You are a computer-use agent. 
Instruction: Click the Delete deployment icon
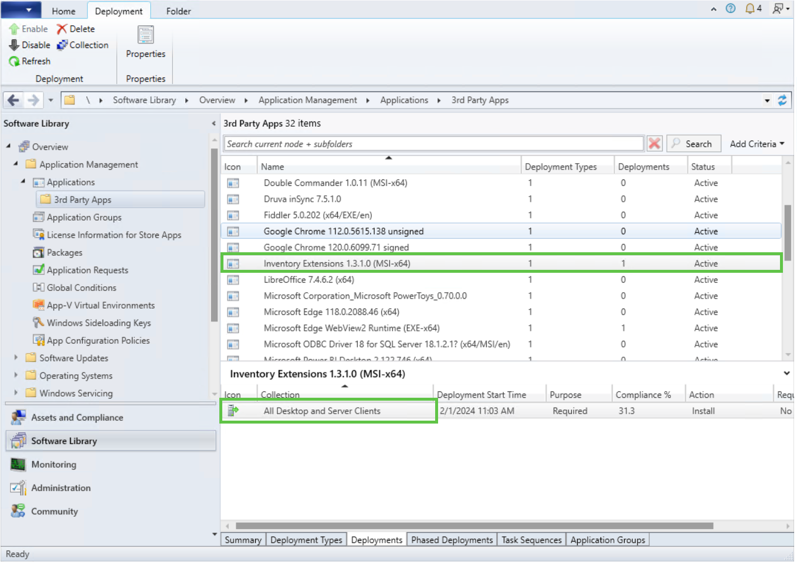62,29
